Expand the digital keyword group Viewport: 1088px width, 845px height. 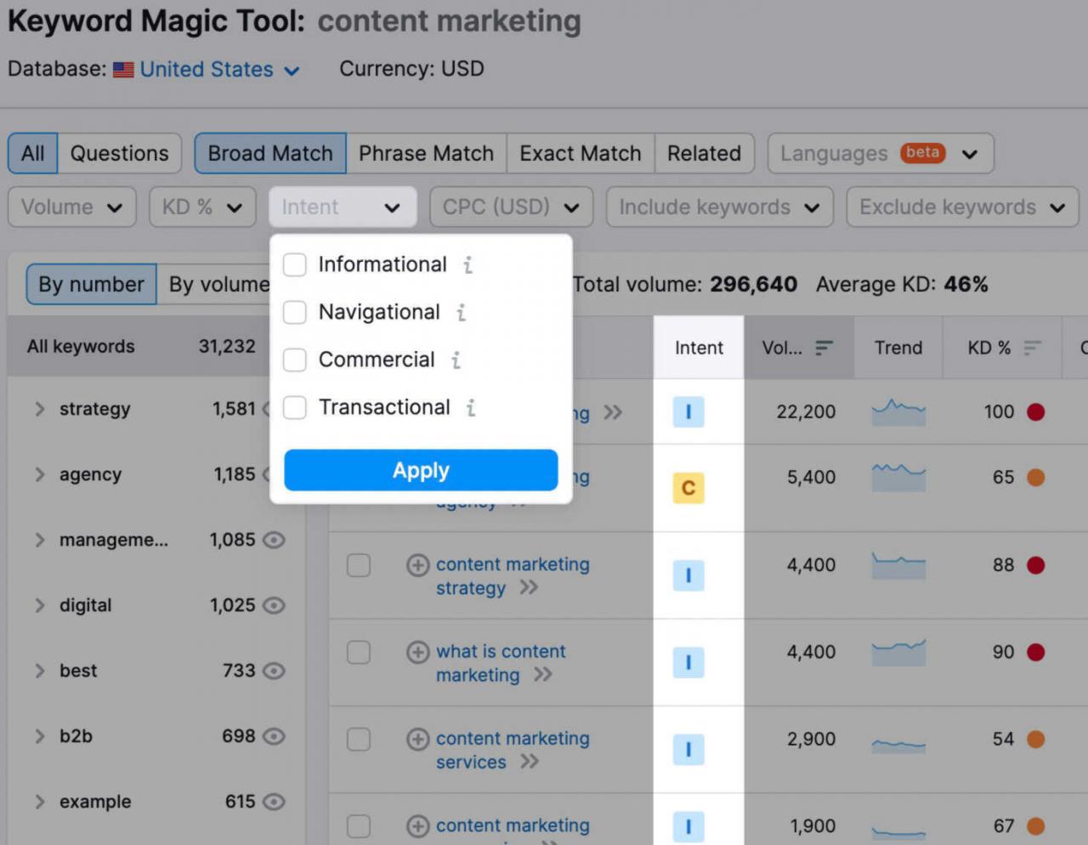(x=40, y=605)
